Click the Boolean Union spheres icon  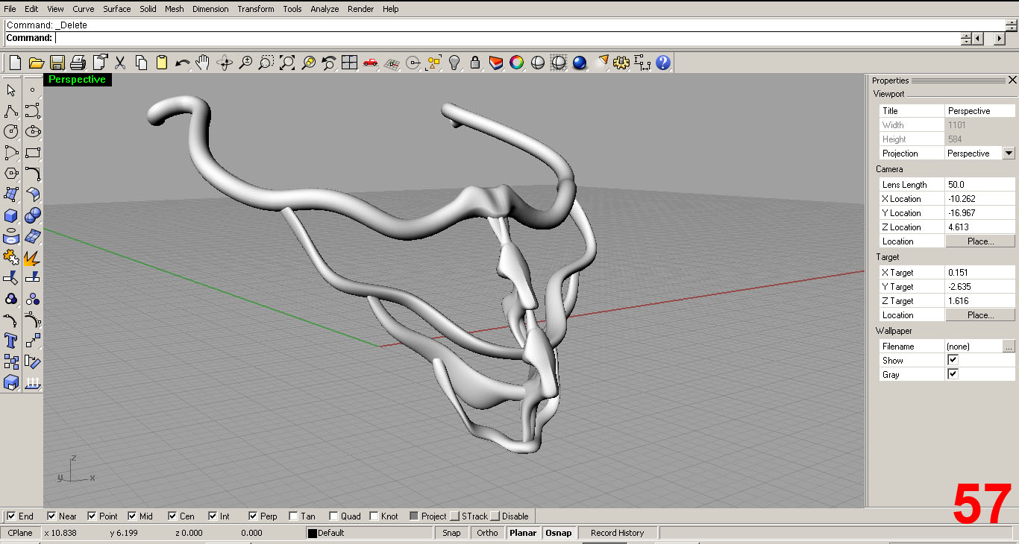(x=32, y=216)
